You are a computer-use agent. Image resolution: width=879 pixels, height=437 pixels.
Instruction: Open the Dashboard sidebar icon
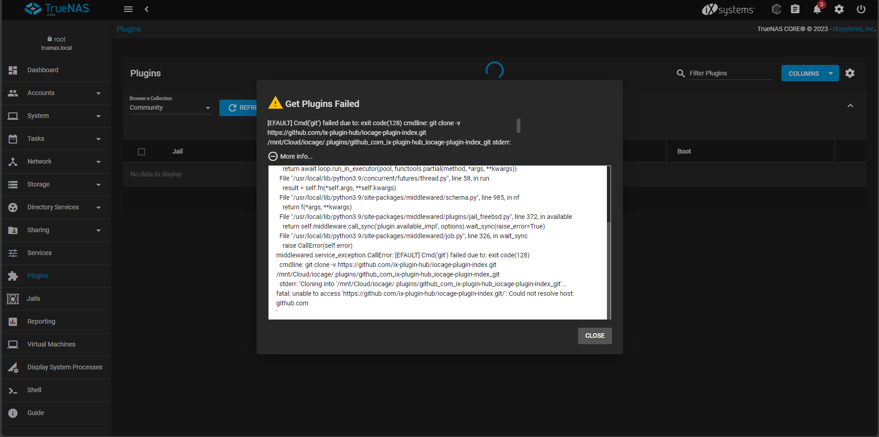tap(13, 70)
